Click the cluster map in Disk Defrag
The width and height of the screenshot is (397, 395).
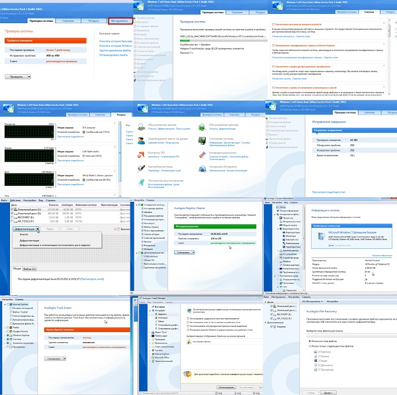(x=70, y=249)
